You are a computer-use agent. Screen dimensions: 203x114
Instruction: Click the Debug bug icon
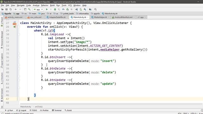[55, 9]
